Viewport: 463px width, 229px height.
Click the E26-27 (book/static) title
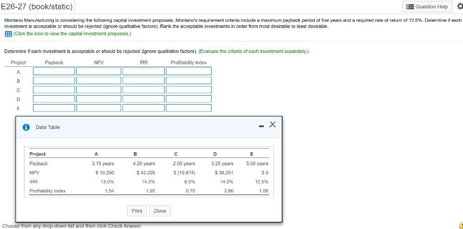pyautogui.click(x=37, y=6)
